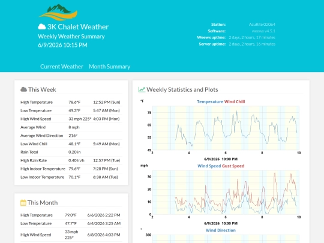Click the Weekly Statistics and Plots heading
The width and height of the screenshot is (324, 243).
(x=182, y=89)
